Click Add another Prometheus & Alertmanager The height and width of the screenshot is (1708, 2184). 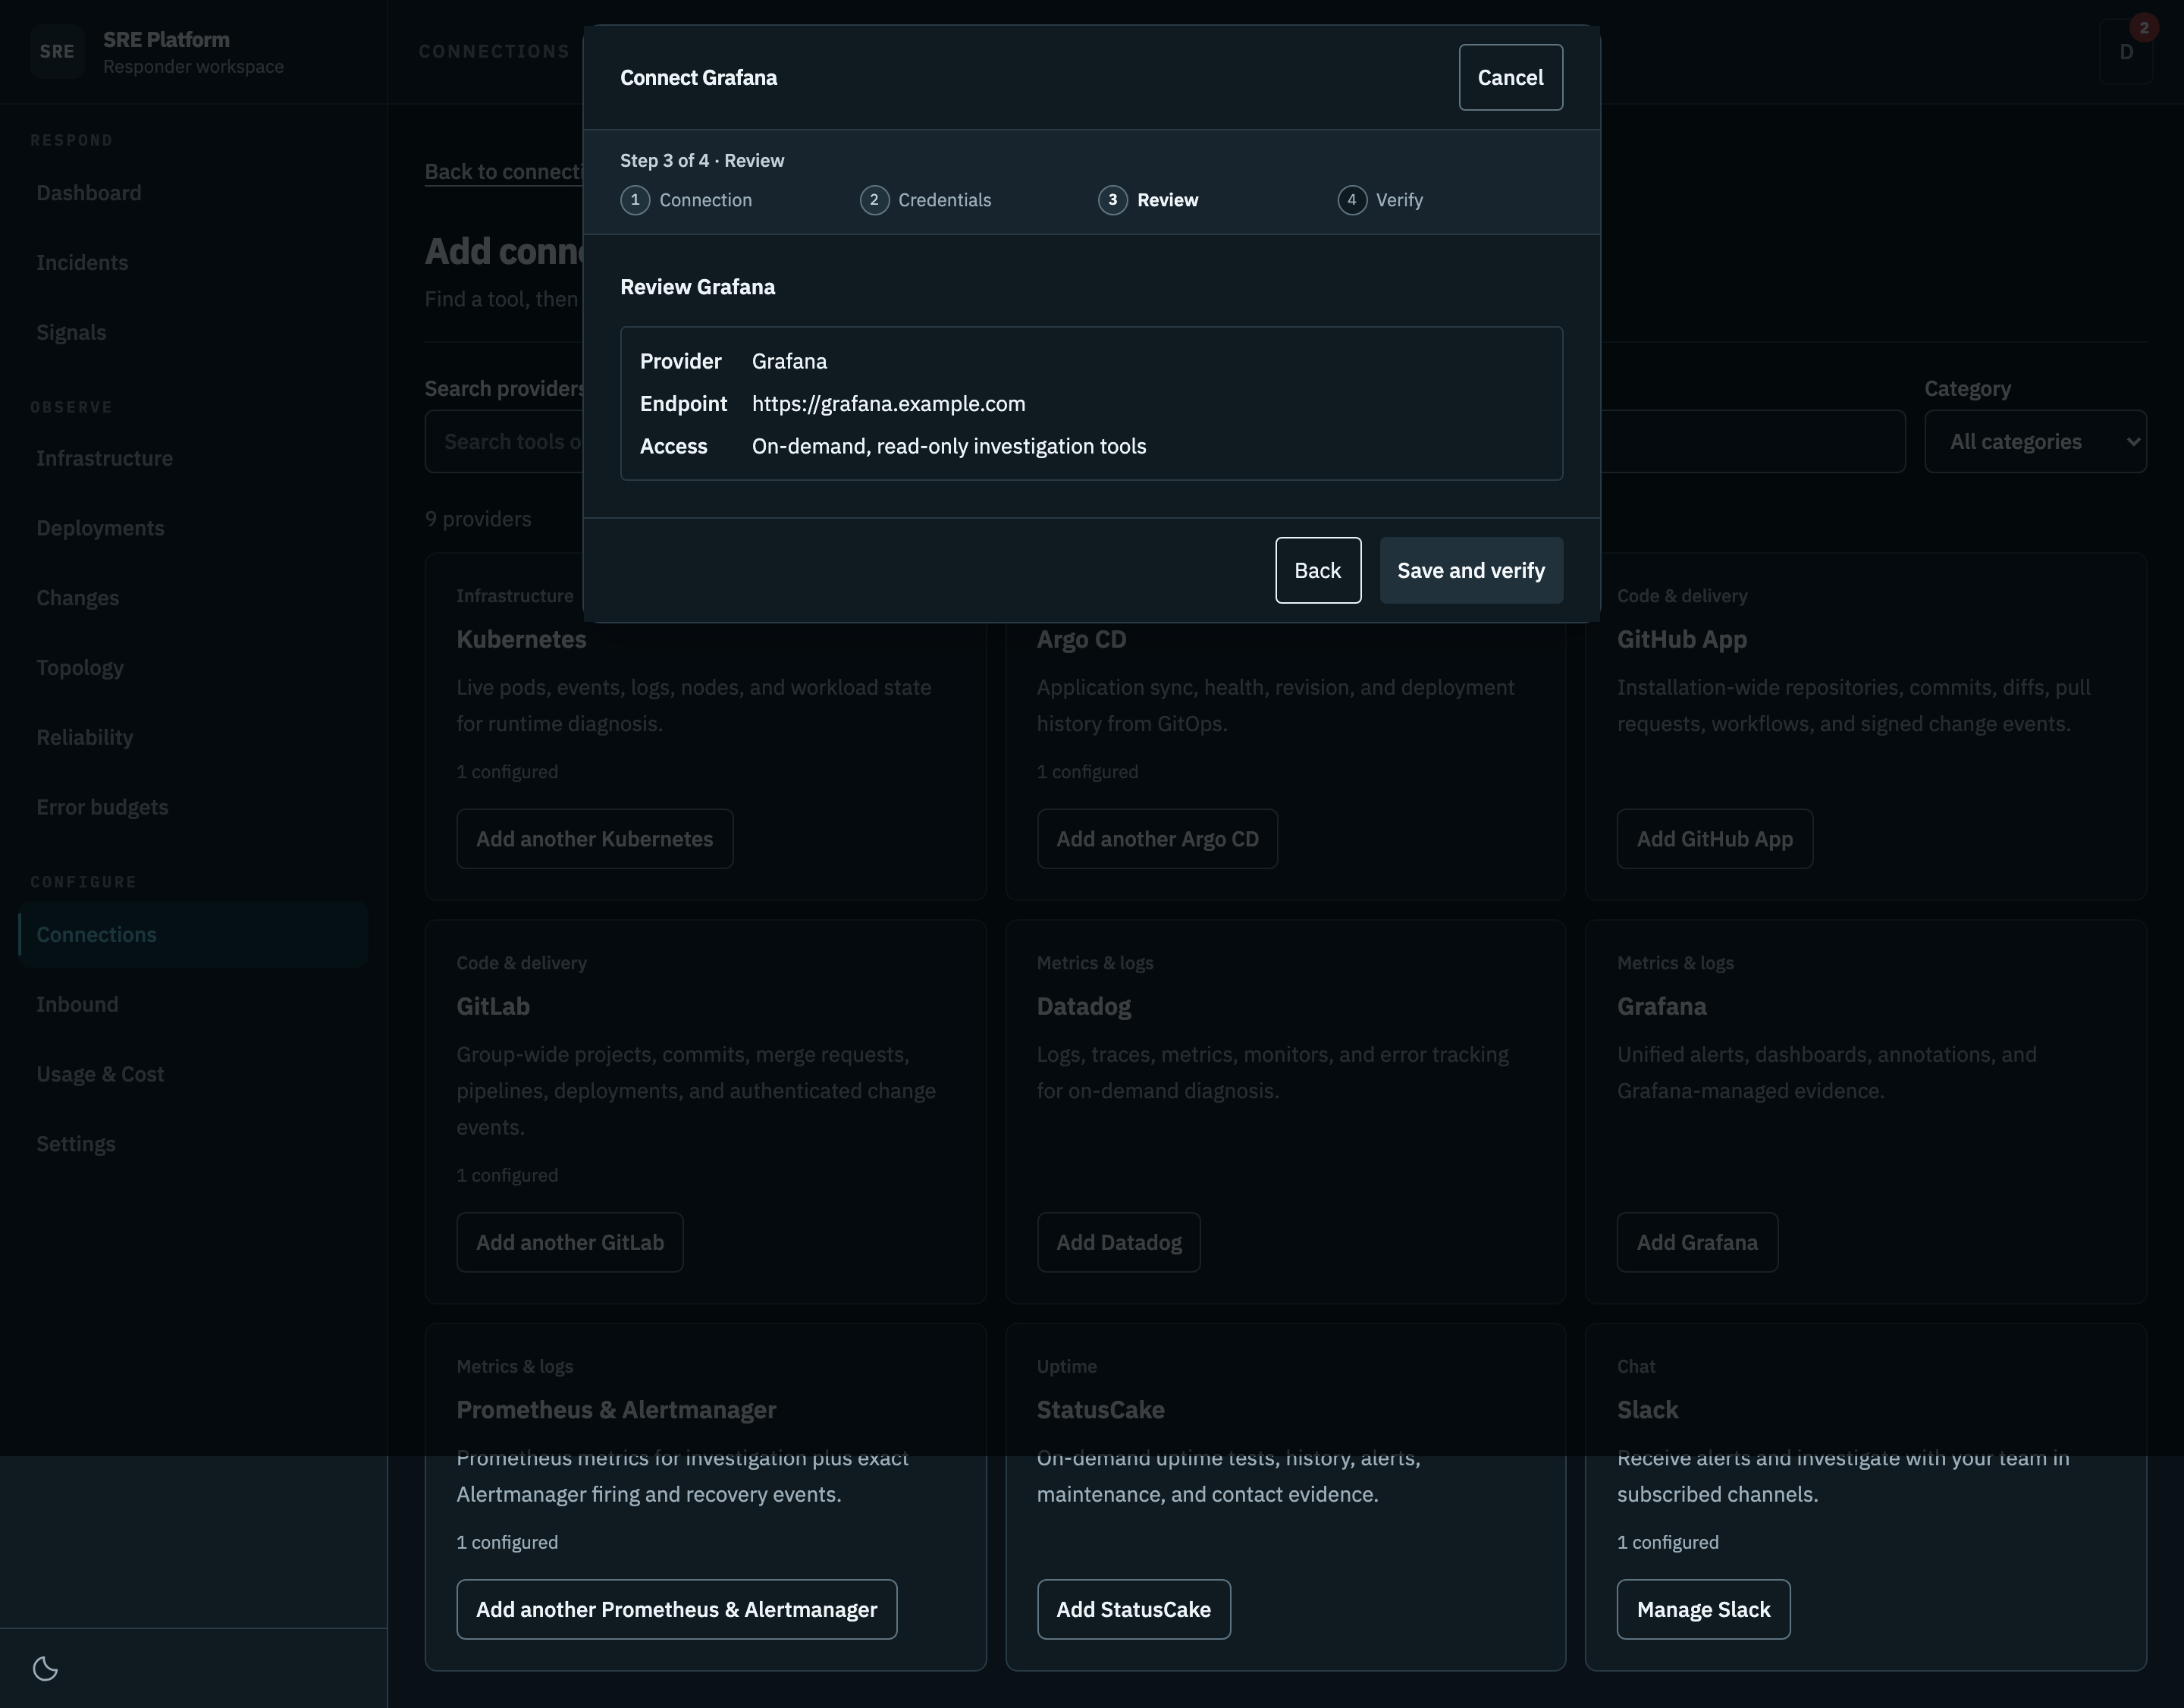pyautogui.click(x=676, y=1609)
